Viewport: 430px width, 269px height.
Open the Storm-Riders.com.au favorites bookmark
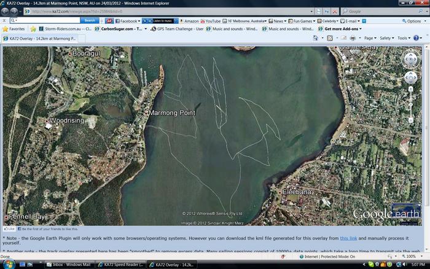point(68,29)
